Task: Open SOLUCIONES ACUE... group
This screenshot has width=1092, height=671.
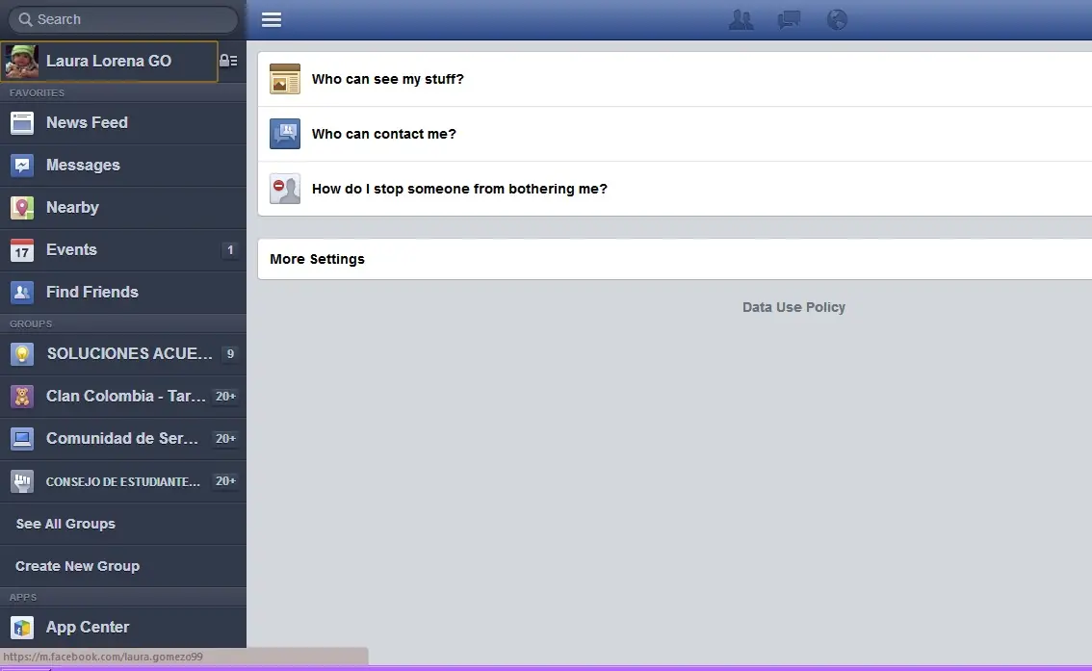Action: point(123,354)
